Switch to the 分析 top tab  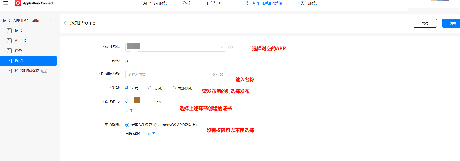coord(186,3)
